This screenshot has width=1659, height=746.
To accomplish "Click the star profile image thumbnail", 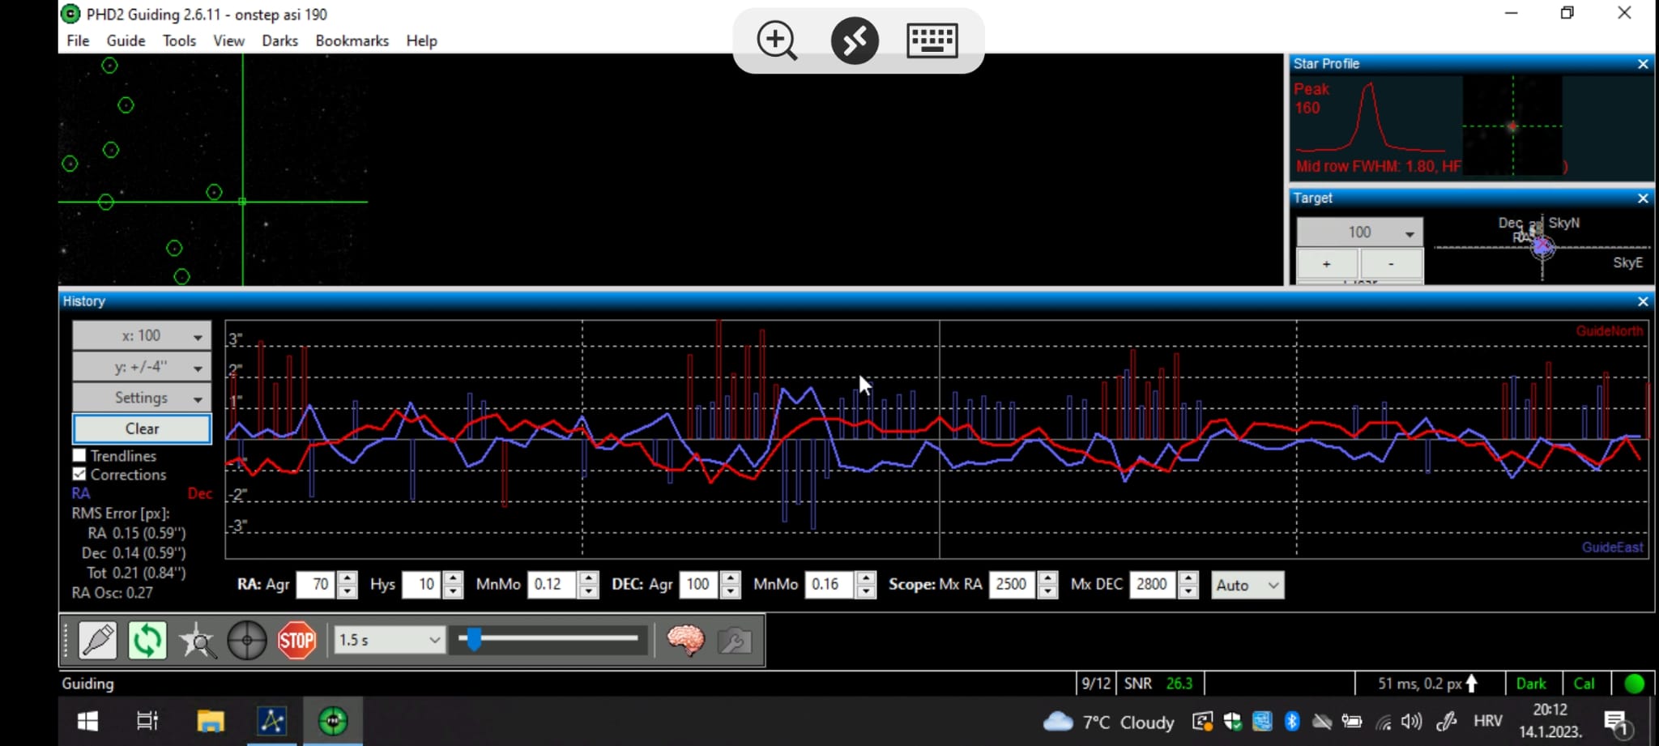I will [1512, 126].
